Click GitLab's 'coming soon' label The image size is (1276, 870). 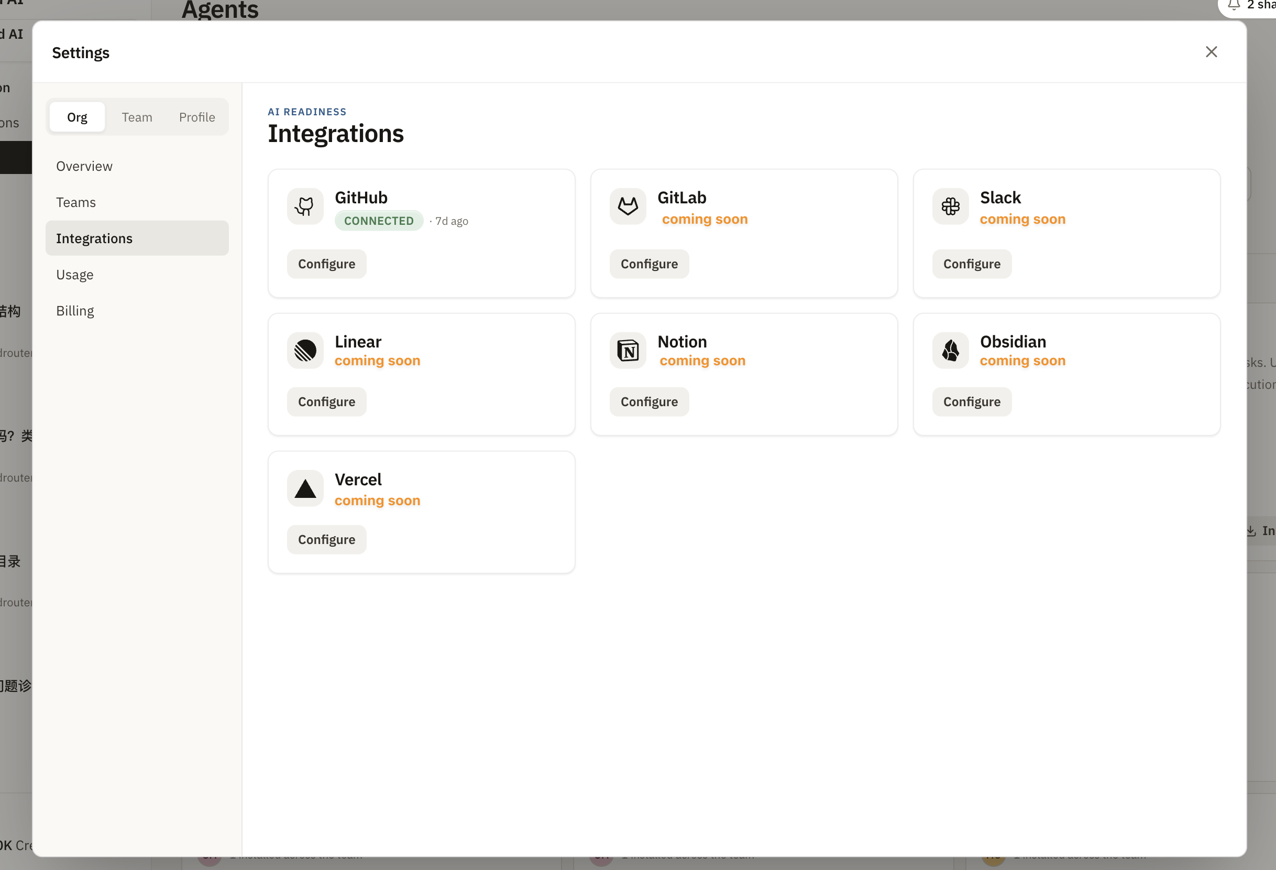pyautogui.click(x=705, y=219)
